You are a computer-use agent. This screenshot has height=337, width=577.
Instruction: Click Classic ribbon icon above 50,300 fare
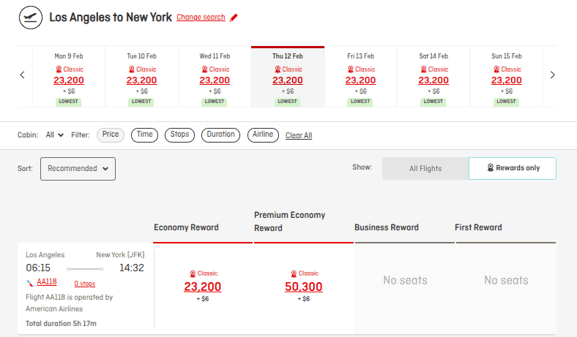click(x=294, y=274)
